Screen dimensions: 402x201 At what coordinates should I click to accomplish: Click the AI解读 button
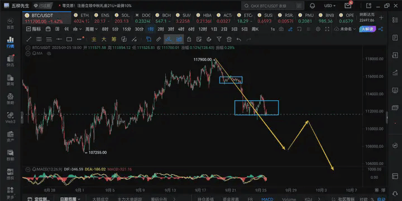(367, 29)
